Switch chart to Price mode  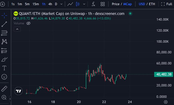click(115, 4)
